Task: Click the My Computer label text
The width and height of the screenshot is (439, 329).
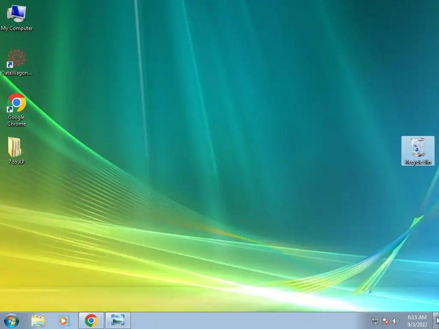Action: click(17, 28)
